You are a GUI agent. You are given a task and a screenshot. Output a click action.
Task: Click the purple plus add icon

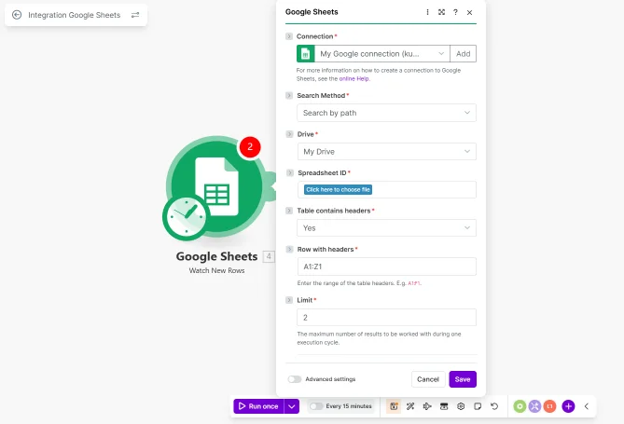568,406
